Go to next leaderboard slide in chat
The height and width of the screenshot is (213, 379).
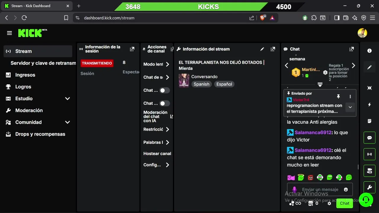point(353,66)
